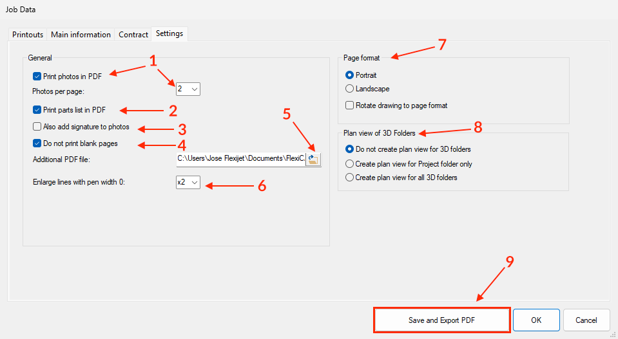Click the browse folder icon for additional PDF

click(313, 159)
